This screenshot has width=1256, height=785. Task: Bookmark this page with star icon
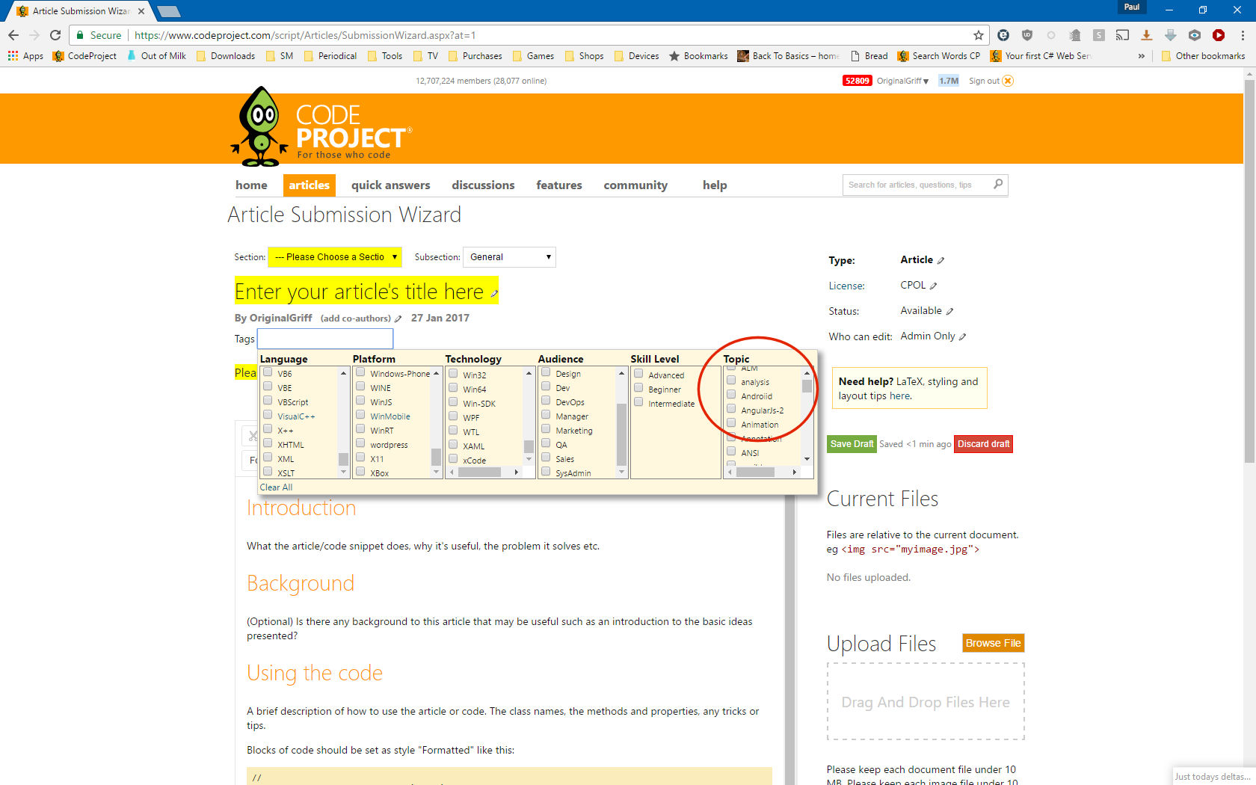(979, 35)
